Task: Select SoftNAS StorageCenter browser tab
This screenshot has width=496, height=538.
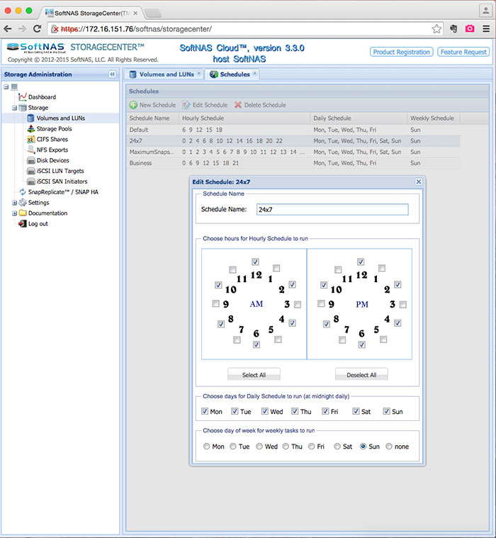Action: coord(91,13)
